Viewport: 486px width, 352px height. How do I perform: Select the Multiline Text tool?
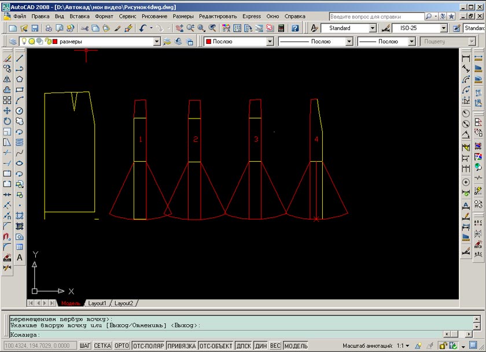click(x=20, y=257)
